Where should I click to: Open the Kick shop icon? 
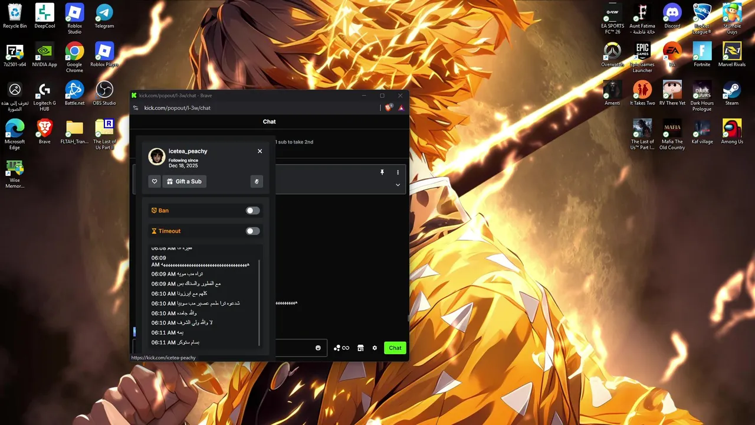tap(360, 348)
